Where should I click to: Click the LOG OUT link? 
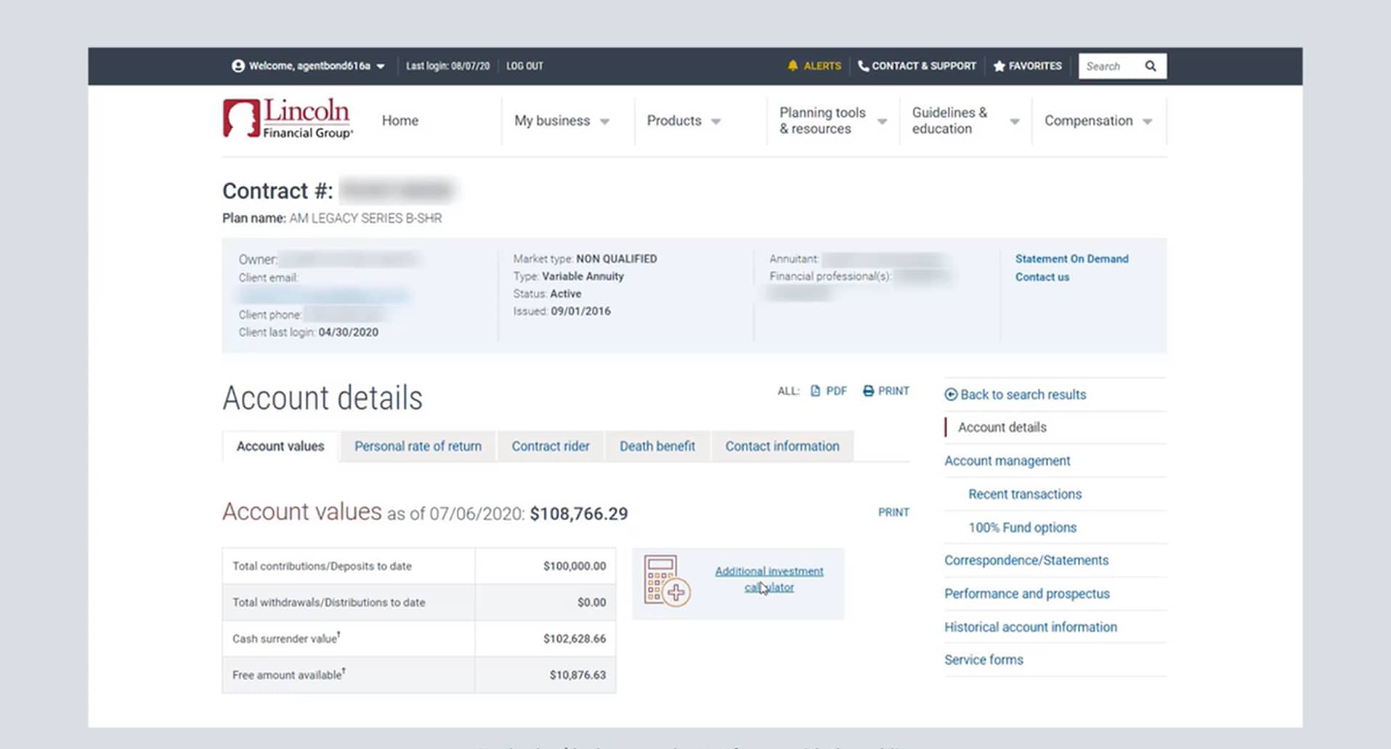click(x=524, y=66)
